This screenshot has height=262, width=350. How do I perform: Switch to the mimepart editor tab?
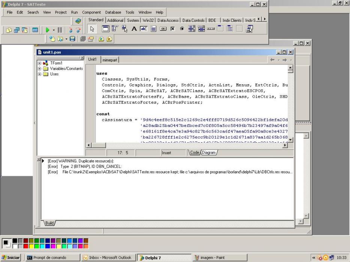110,60
